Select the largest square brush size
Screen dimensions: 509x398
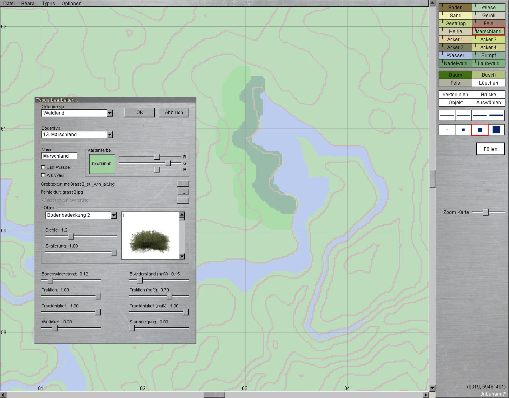click(x=496, y=130)
